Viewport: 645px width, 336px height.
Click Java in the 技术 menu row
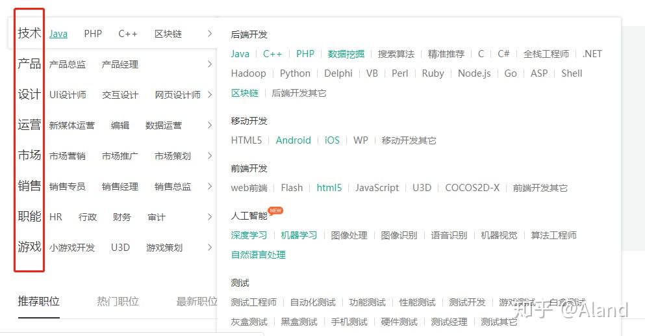tap(58, 34)
